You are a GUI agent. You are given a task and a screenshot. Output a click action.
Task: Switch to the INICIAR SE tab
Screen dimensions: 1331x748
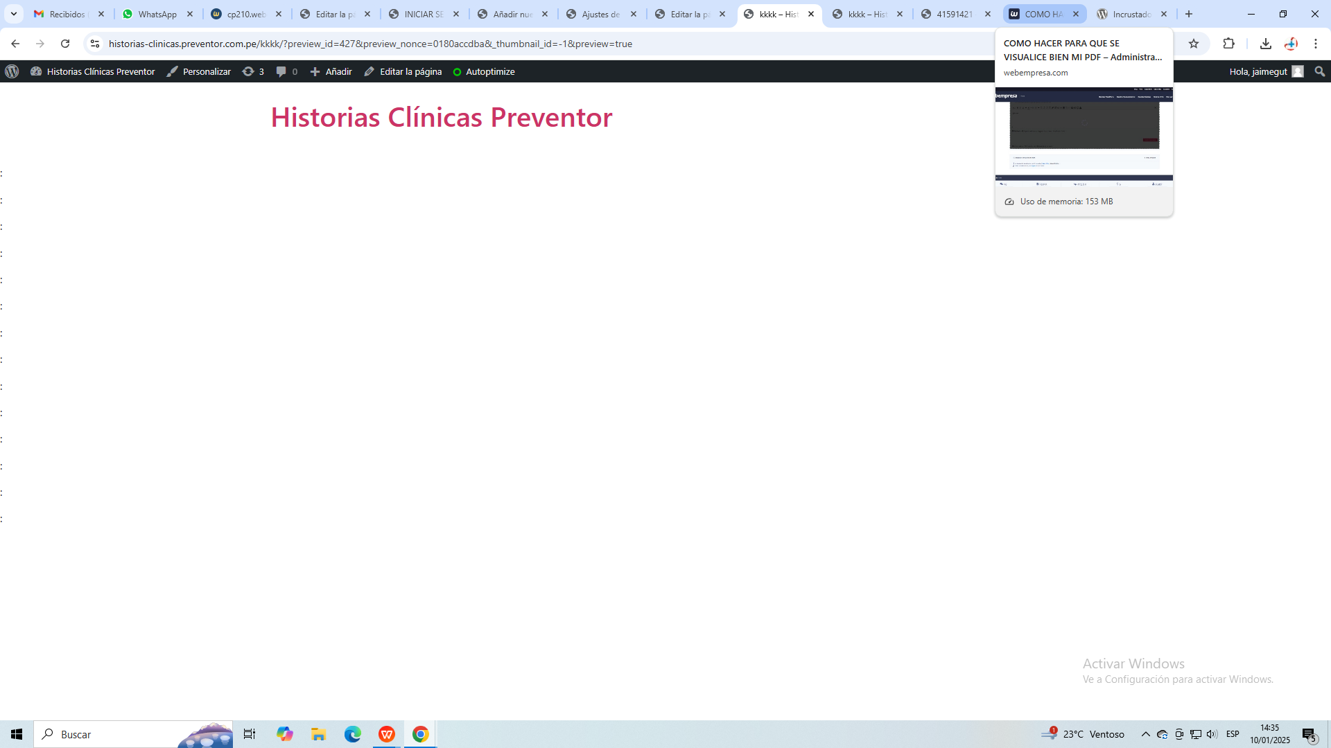(x=424, y=14)
